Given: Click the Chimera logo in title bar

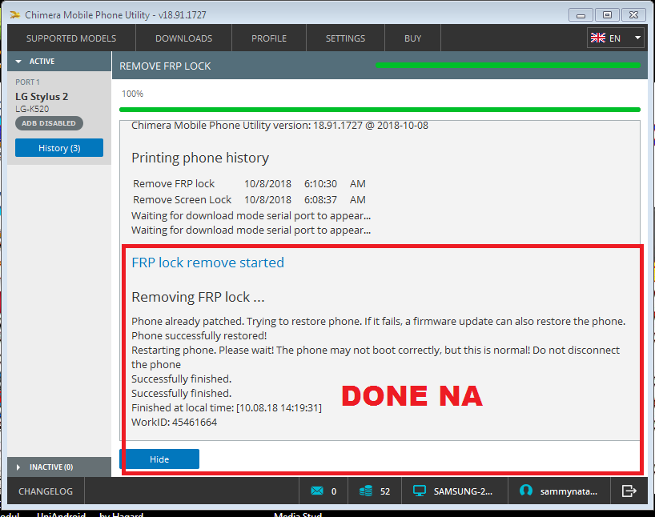Looking at the screenshot, I should click(x=15, y=14).
